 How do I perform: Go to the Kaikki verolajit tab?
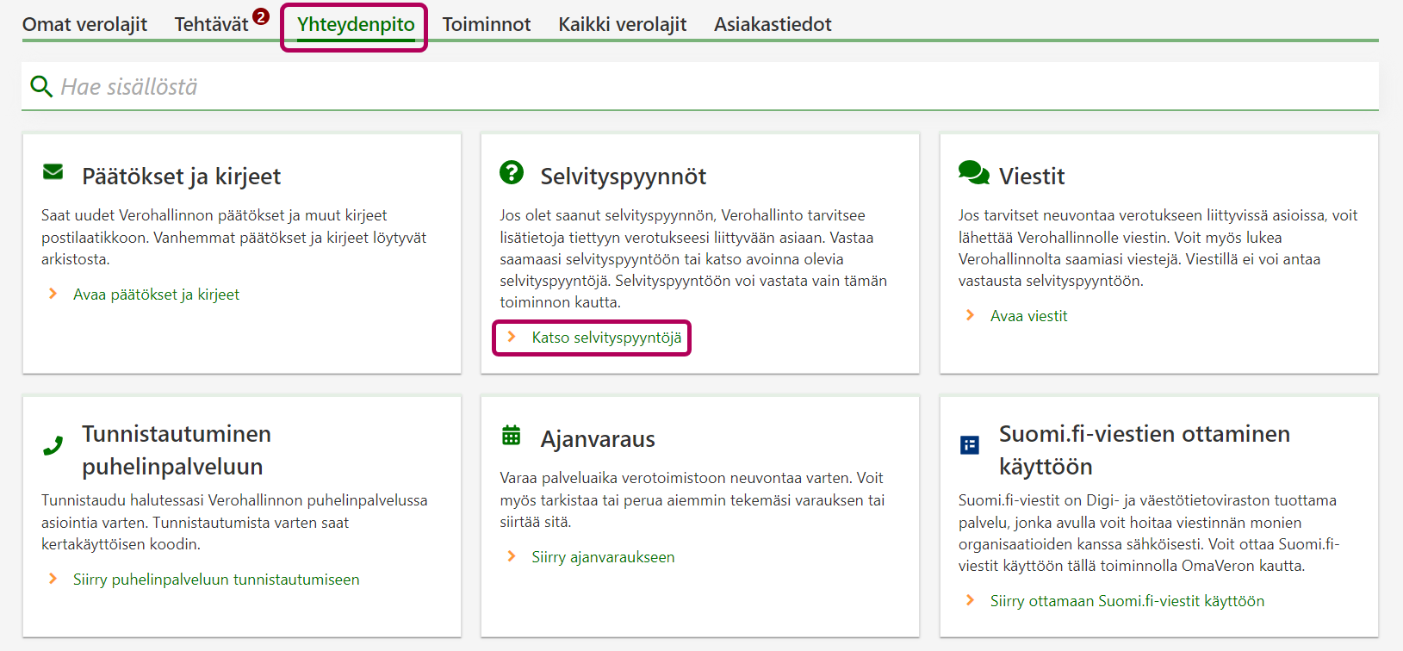[x=622, y=24]
